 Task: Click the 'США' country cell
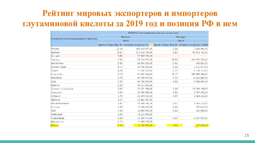coord(53,82)
